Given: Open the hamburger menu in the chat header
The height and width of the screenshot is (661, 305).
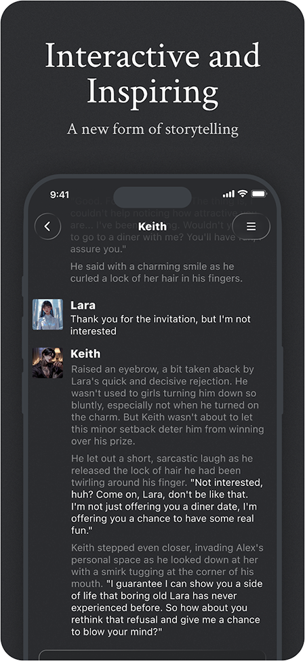Looking at the screenshot, I should [x=251, y=227].
